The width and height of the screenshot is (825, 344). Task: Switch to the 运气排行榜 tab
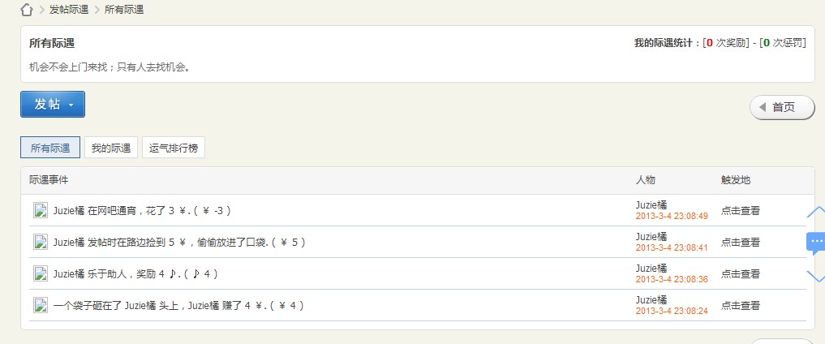point(174,148)
